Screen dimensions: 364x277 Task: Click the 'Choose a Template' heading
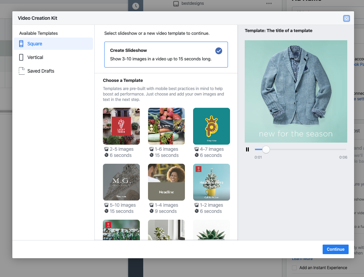click(123, 81)
